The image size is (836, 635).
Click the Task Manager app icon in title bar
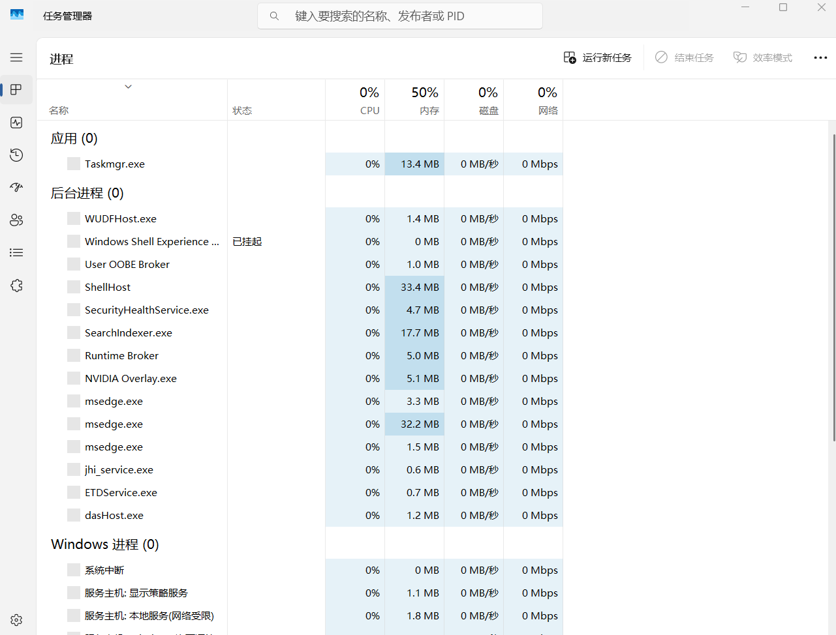[x=17, y=14]
